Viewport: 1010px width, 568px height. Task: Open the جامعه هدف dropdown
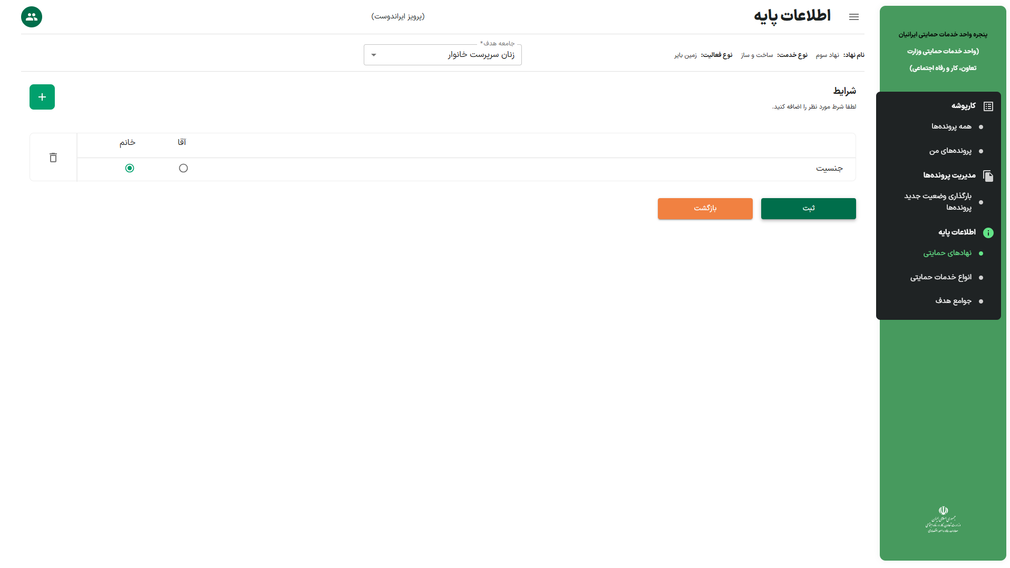[x=443, y=55]
